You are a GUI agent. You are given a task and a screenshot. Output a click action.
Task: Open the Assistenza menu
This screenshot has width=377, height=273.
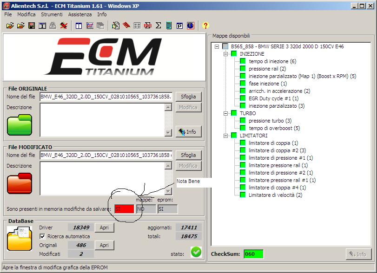(x=80, y=14)
